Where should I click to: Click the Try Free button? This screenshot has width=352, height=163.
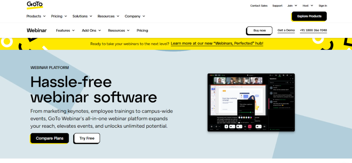pyautogui.click(x=87, y=138)
